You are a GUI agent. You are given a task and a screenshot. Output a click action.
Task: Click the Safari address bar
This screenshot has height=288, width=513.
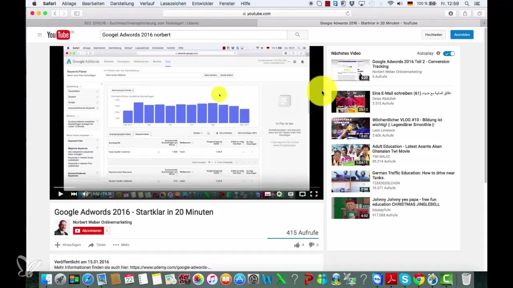pyautogui.click(x=256, y=13)
